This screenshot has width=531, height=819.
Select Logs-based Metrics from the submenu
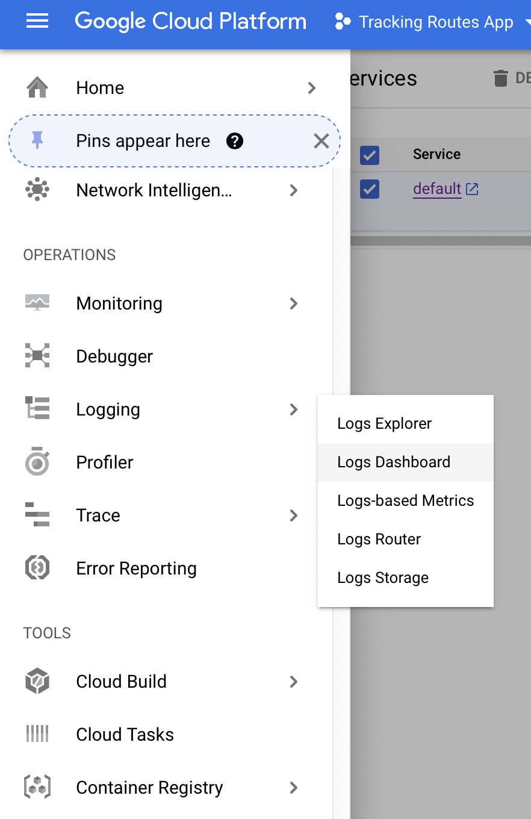coord(406,501)
